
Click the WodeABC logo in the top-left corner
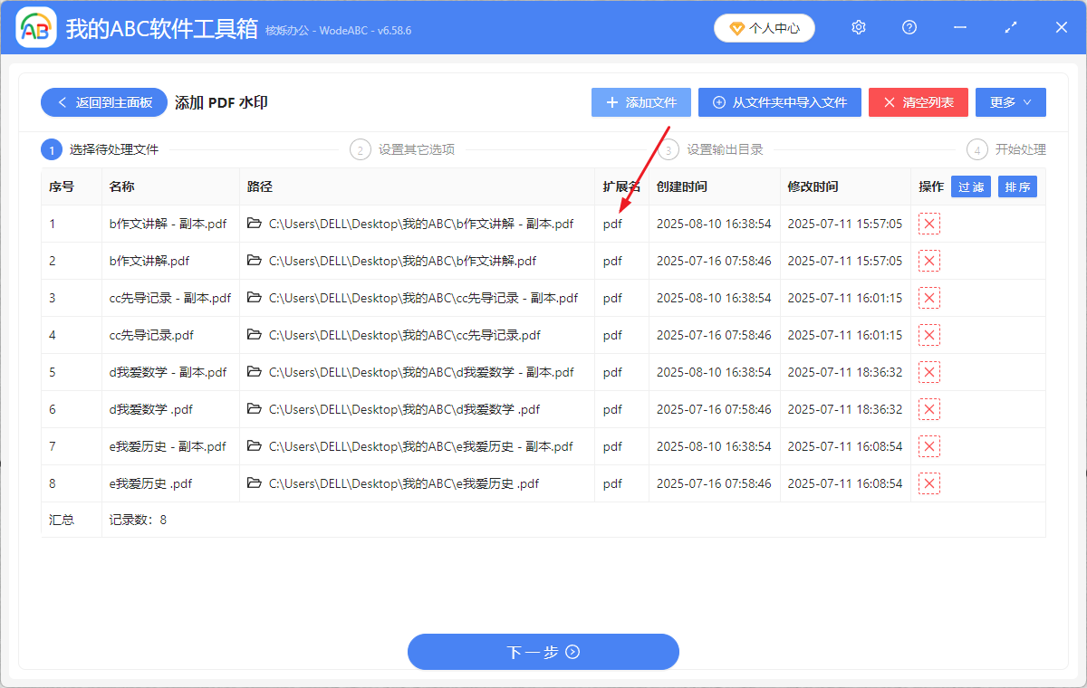pyautogui.click(x=36, y=27)
